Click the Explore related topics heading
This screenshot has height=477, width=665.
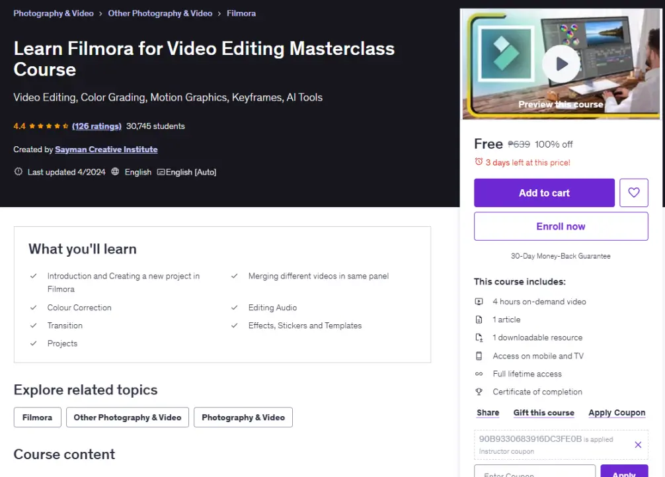coord(85,390)
